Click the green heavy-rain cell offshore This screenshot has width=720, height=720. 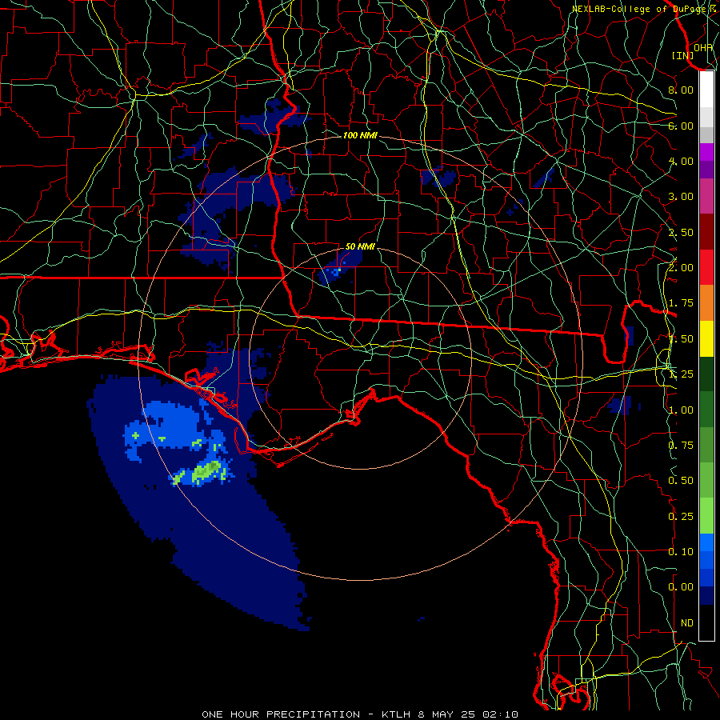[x=206, y=471]
